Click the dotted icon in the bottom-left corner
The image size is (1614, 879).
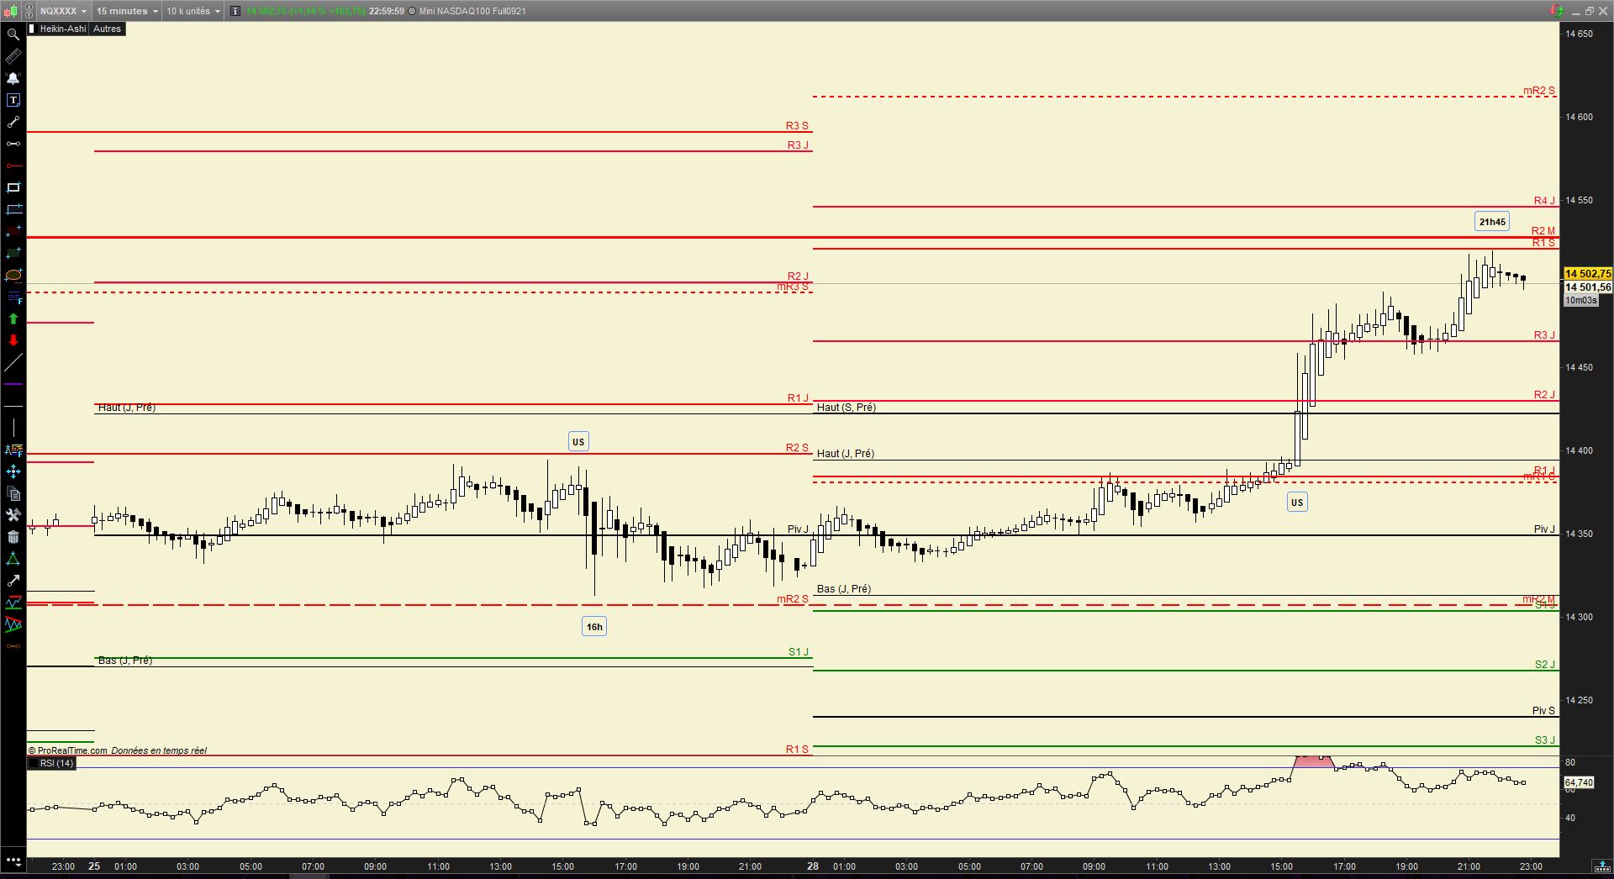pyautogui.click(x=13, y=861)
